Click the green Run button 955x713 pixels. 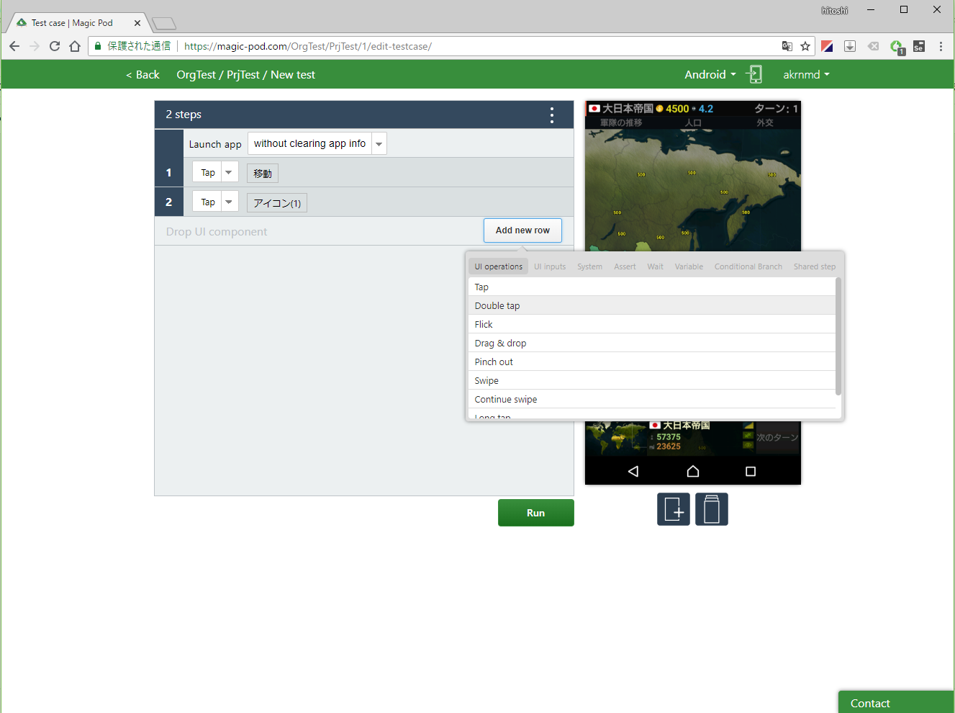click(536, 513)
